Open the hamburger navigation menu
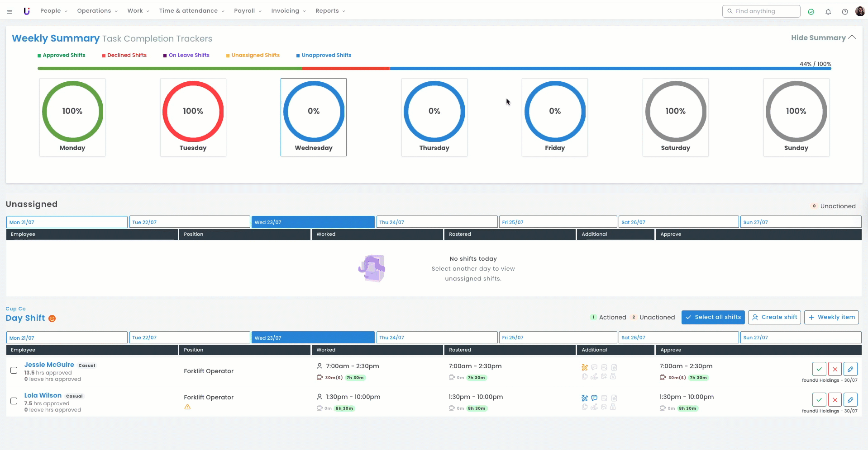Image resolution: width=868 pixels, height=450 pixels. tap(10, 11)
